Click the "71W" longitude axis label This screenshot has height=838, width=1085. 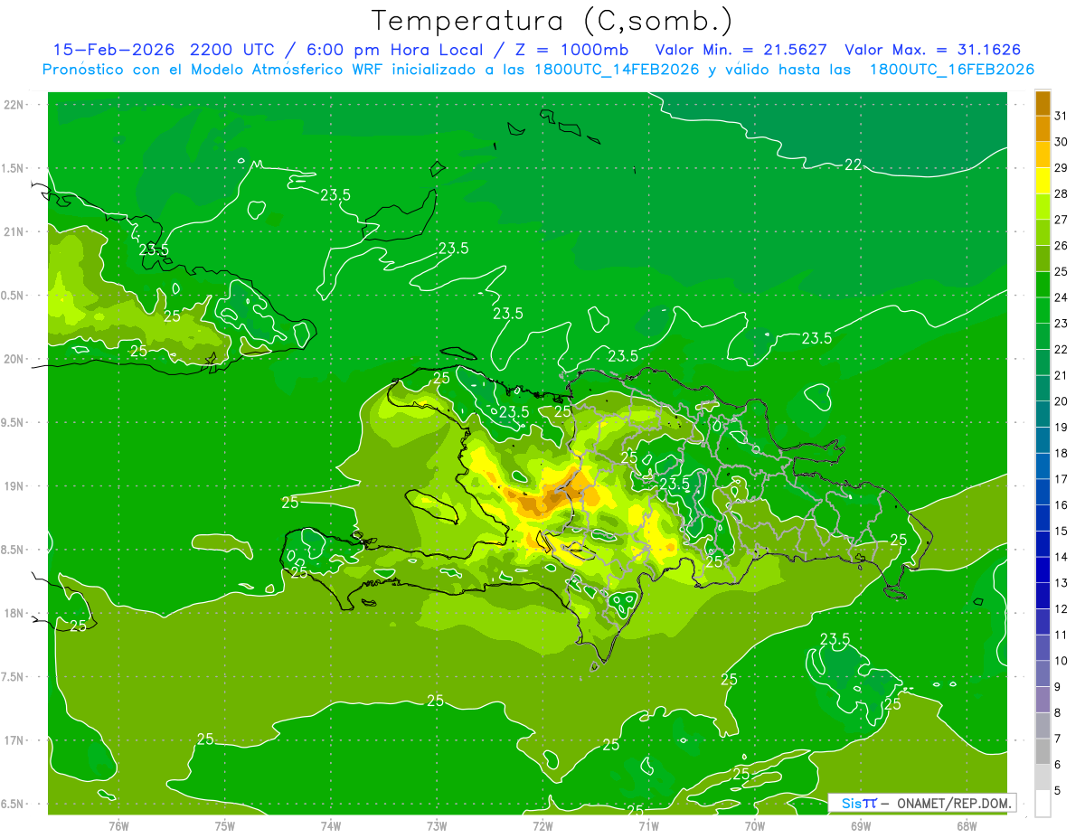648,825
